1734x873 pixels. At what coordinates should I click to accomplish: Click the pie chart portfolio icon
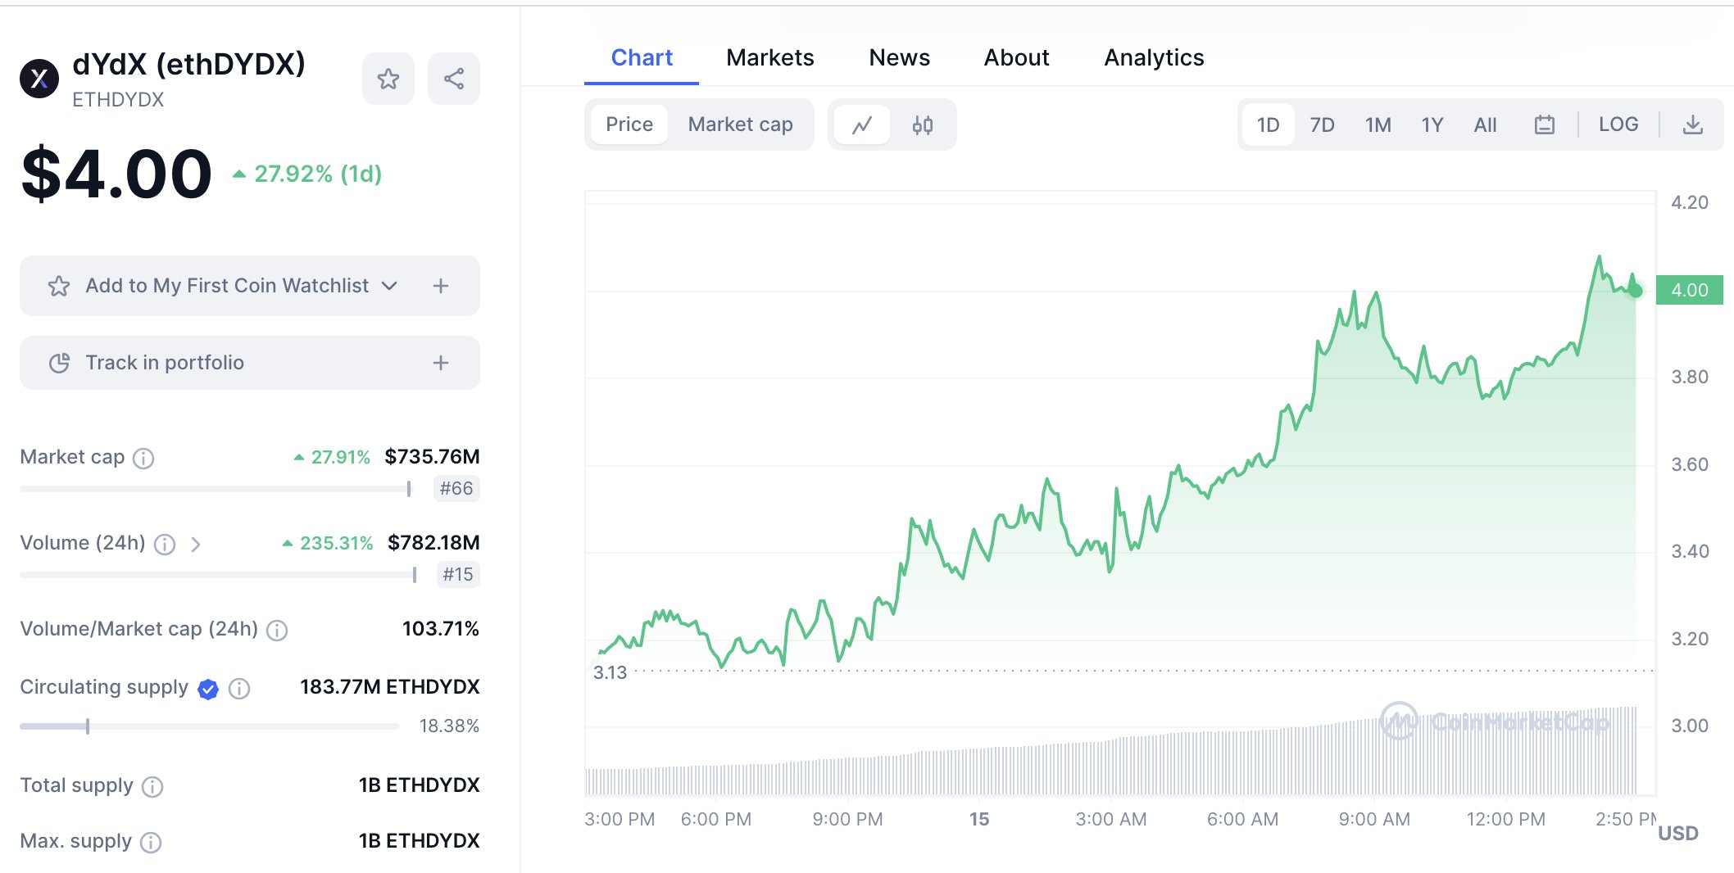pos(59,363)
